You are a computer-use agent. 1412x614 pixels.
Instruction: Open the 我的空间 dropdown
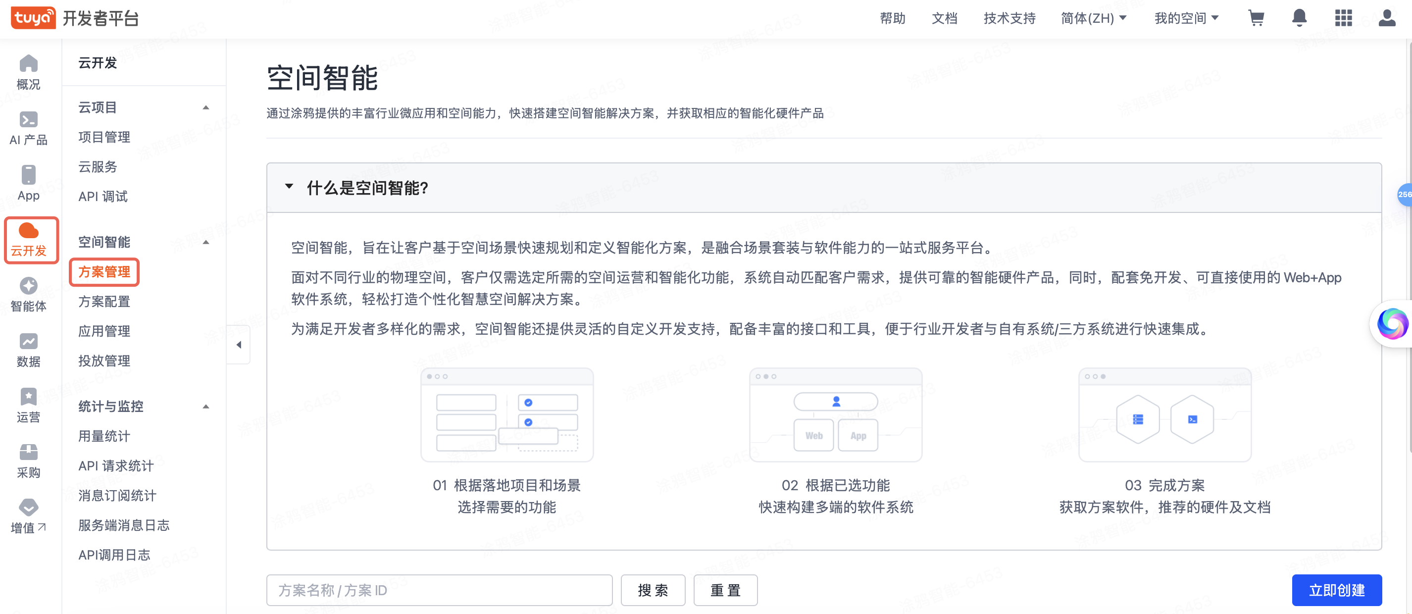(1186, 18)
